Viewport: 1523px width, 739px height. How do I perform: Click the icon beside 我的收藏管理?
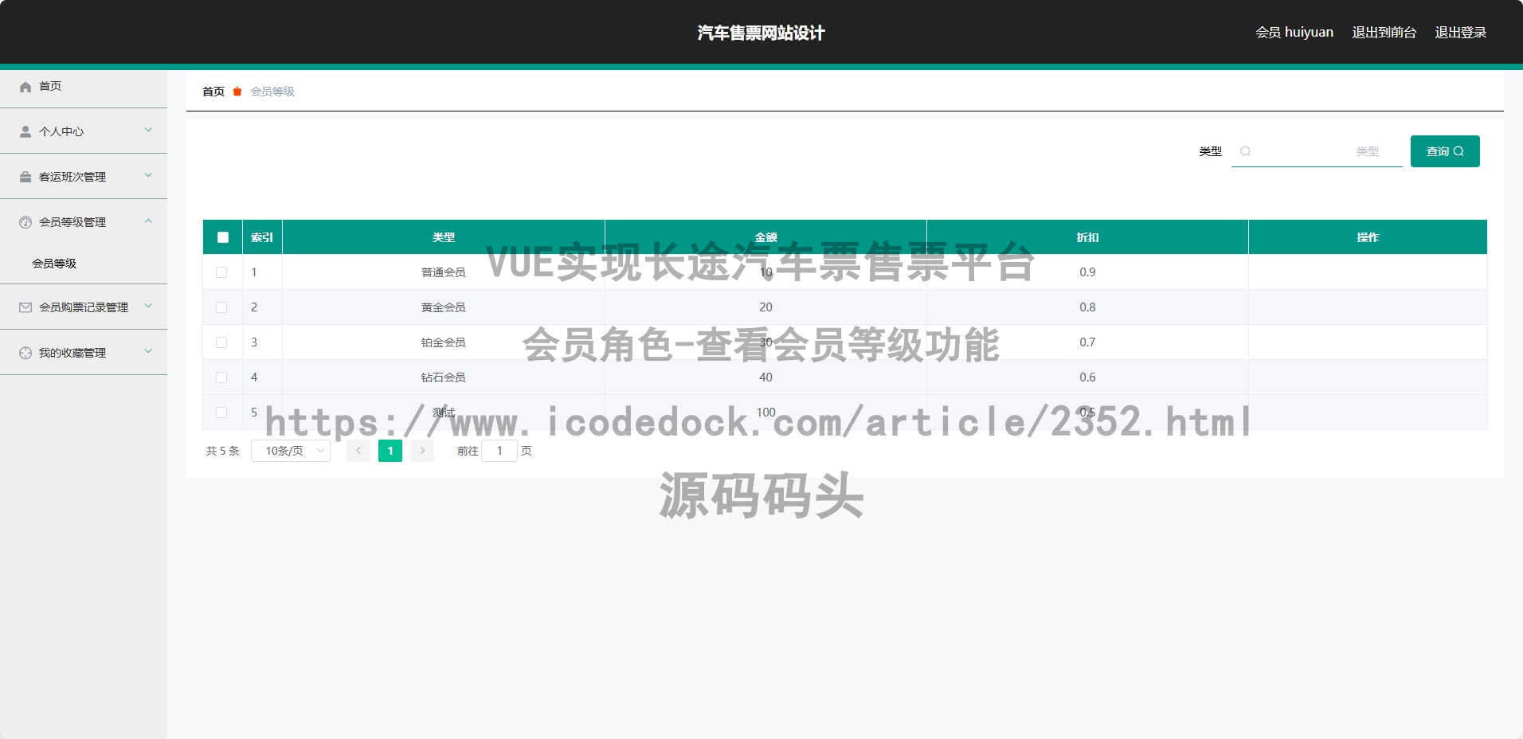[25, 353]
